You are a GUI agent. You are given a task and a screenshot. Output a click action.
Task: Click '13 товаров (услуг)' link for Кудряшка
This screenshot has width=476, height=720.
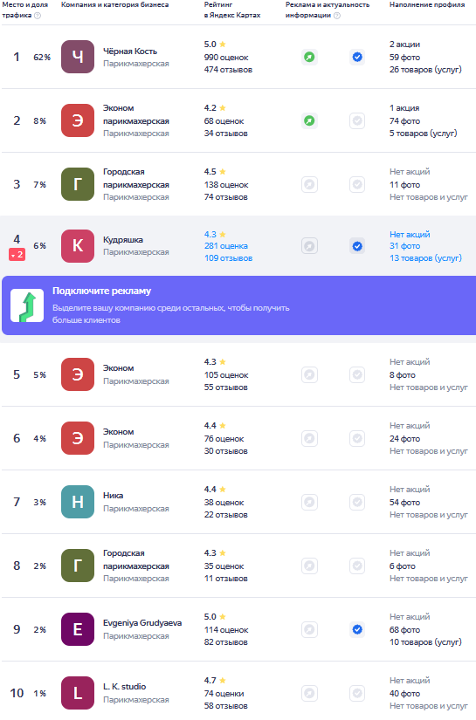coord(425,258)
